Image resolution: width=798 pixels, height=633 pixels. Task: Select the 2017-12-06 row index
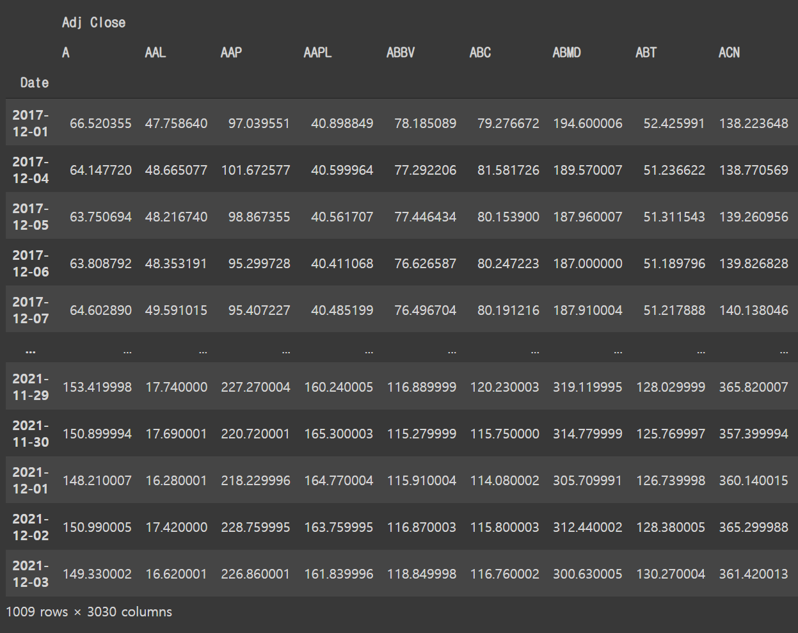point(31,264)
